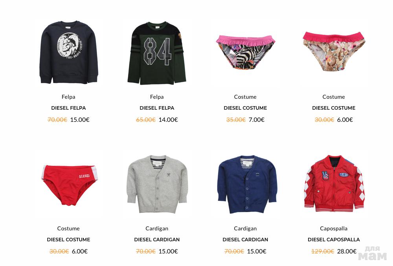
Task: Open the grey cardigan product image
Action: point(157,185)
